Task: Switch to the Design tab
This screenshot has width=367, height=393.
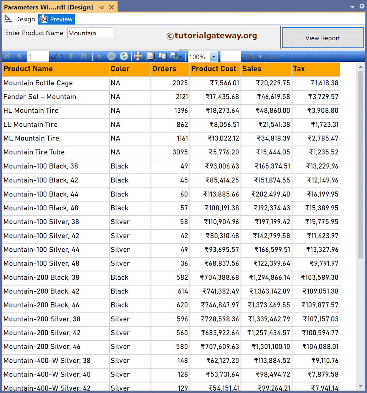Action: click(25, 19)
